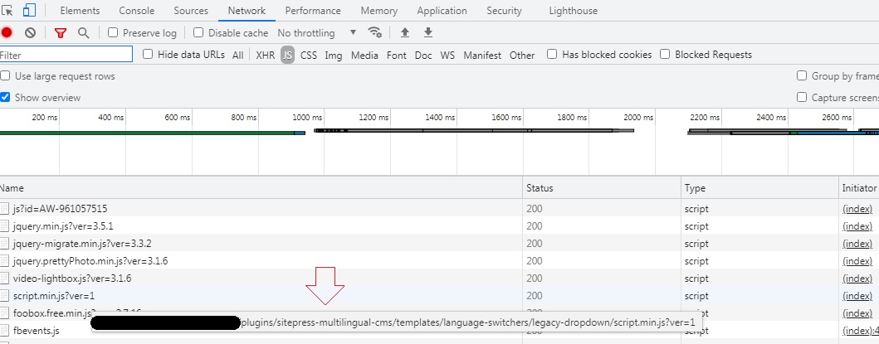Sort by the Type column header
This screenshot has width=879, height=344.
pyautogui.click(x=760, y=188)
